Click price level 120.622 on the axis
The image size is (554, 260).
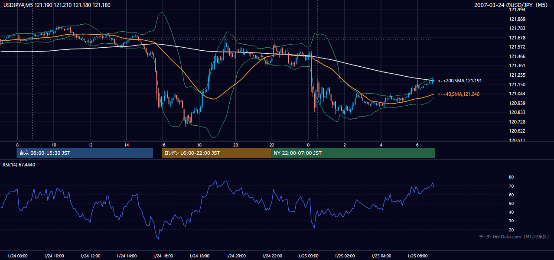pos(517,131)
